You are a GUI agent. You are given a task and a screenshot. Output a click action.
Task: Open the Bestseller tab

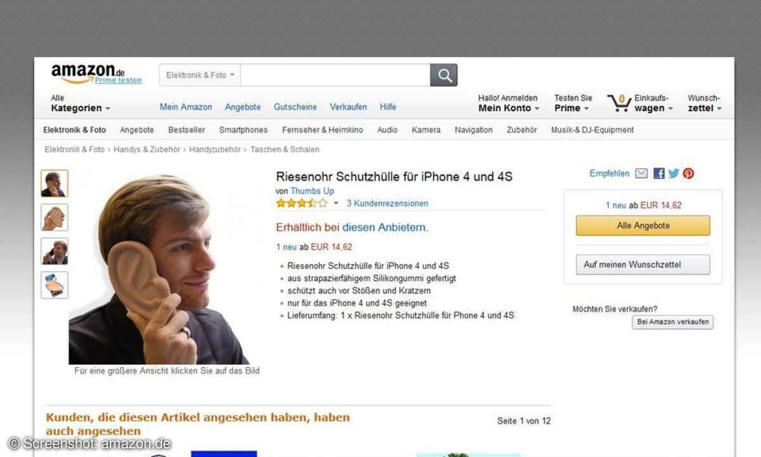(186, 130)
